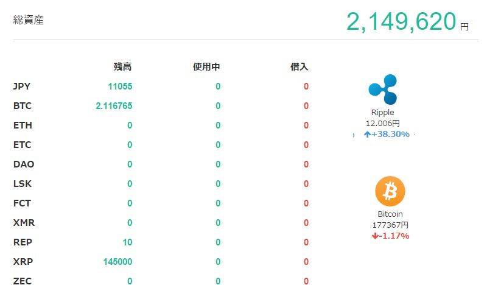Click the 借入 column header
Screen dimensions: 487x285
pyautogui.click(x=300, y=66)
